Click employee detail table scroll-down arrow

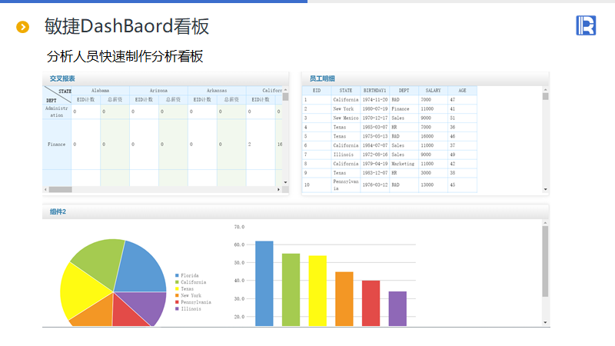546,189
